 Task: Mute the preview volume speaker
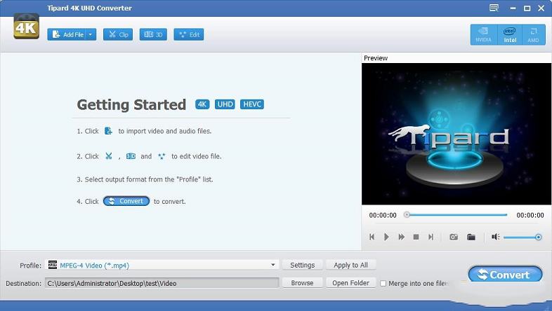click(x=496, y=237)
